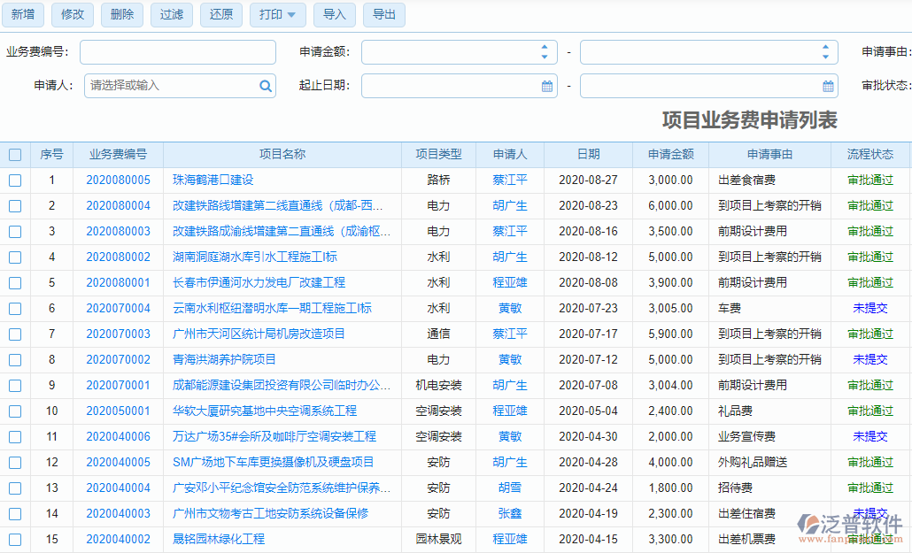Click the 还原 restore icon
This screenshot has width=912, height=553.
click(220, 15)
